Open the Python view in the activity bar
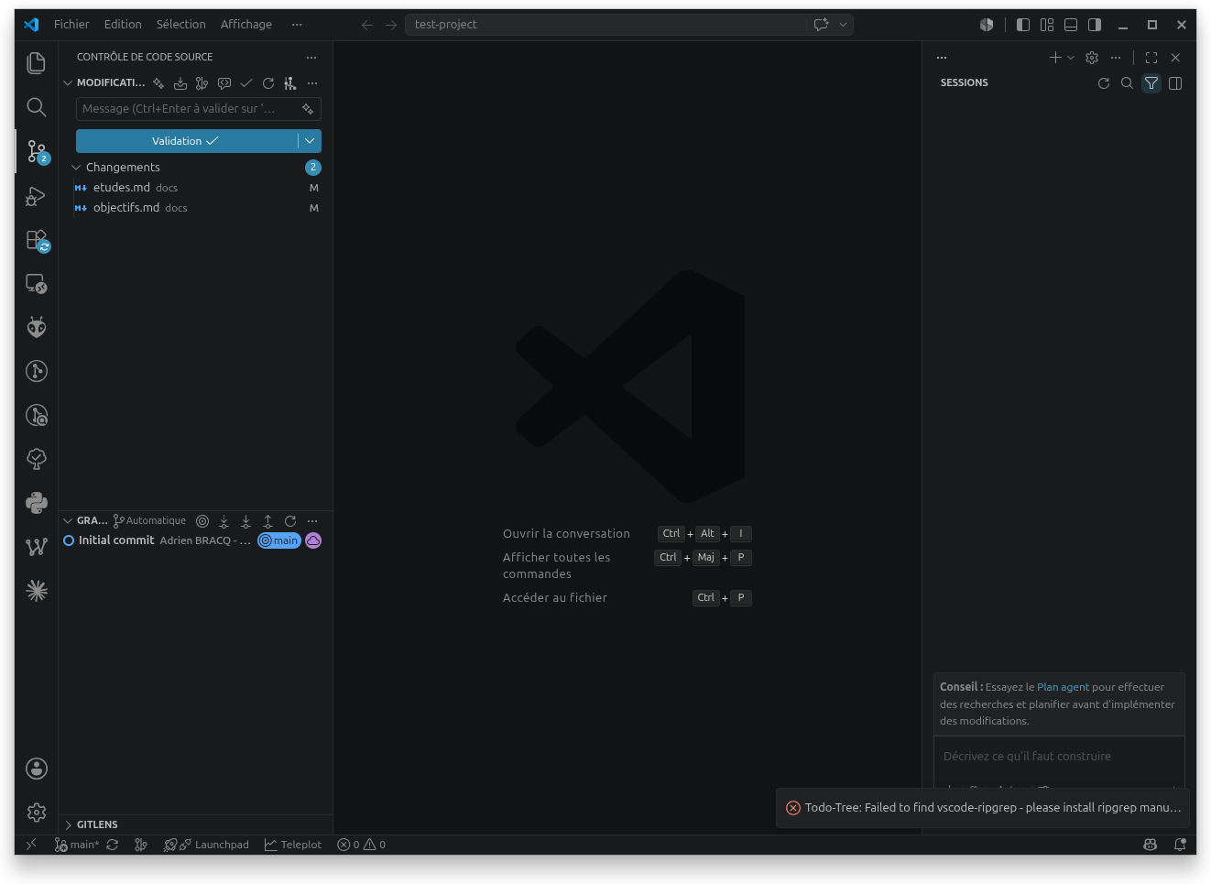Screen dimensions: 1211x884 coord(37,503)
